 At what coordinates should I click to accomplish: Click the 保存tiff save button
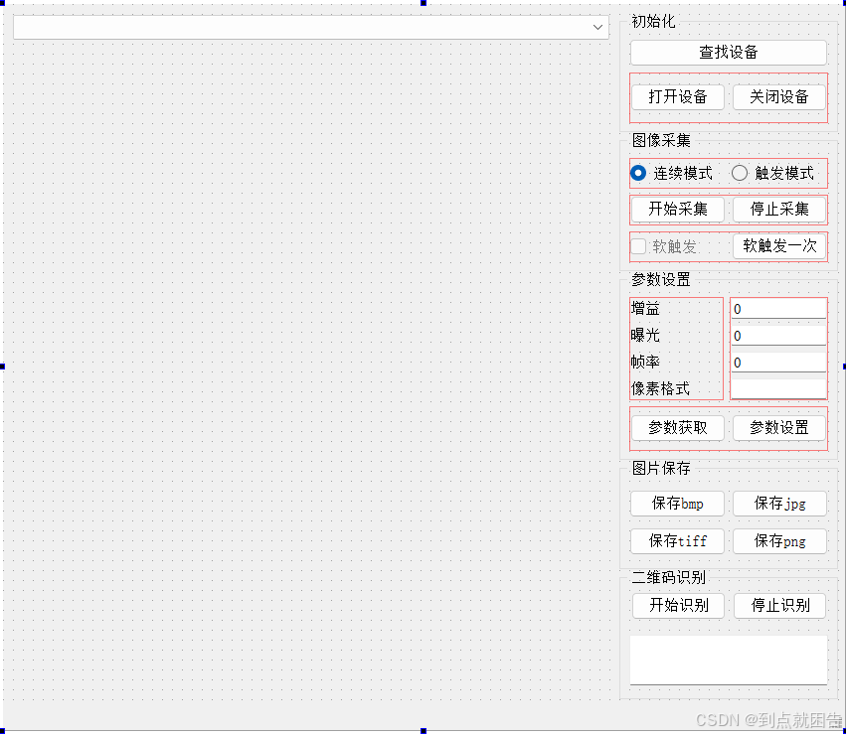coord(677,541)
